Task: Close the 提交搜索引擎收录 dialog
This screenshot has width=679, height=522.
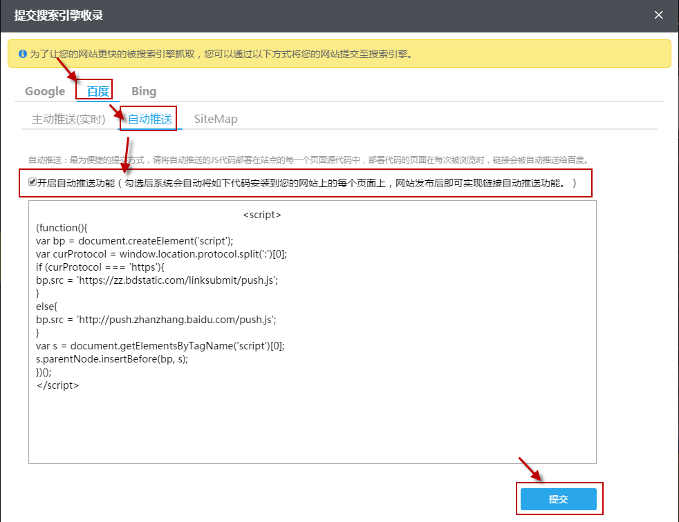Action: (659, 15)
